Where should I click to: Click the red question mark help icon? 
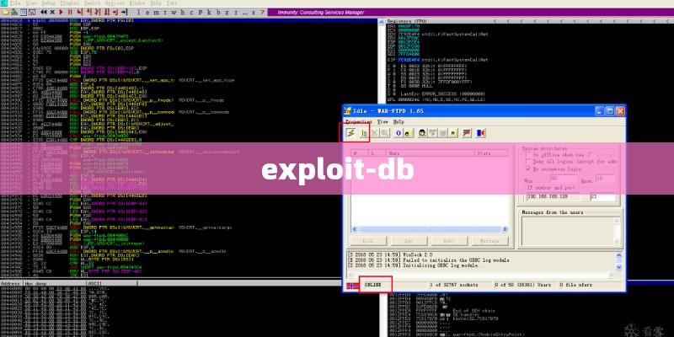click(262, 12)
